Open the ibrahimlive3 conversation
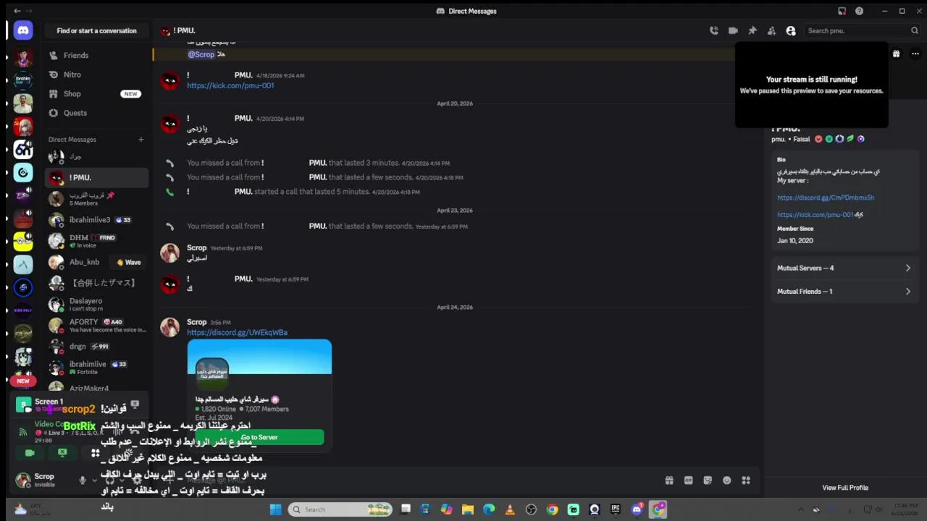Screen dimensions: 927x521 coord(96,220)
